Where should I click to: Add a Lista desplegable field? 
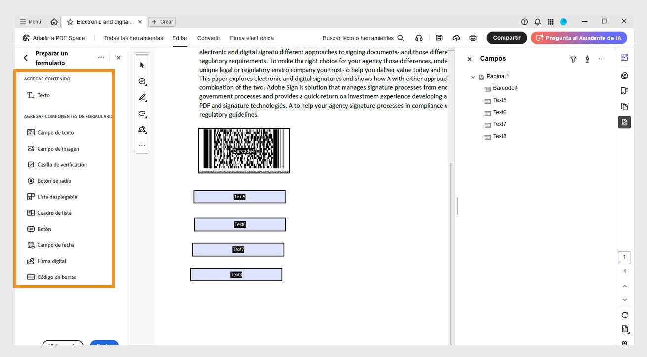[52, 197]
